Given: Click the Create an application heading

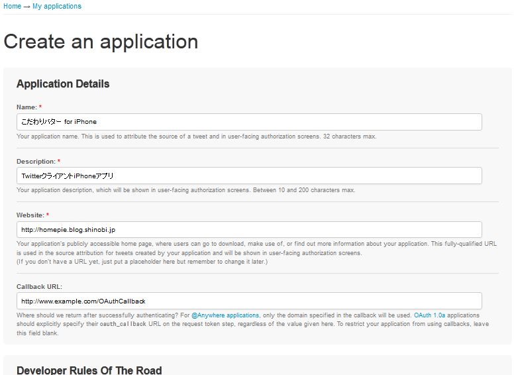Looking at the screenshot, I should coord(101,42).
